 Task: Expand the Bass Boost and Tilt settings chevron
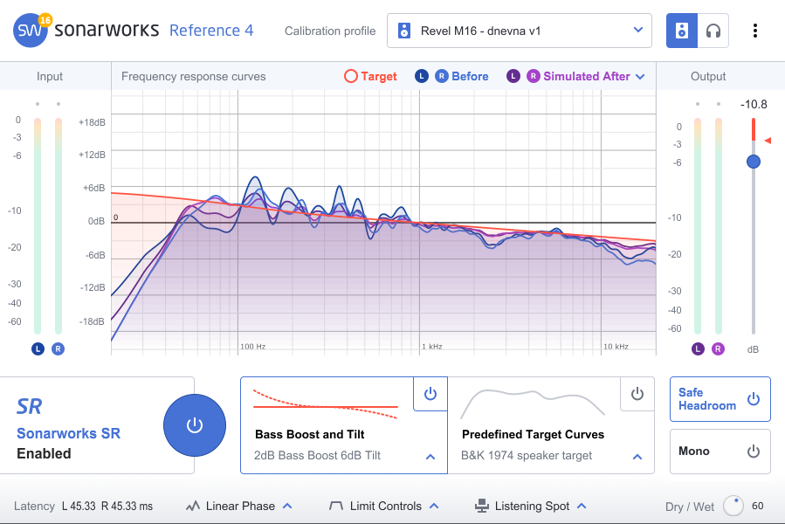tap(430, 457)
